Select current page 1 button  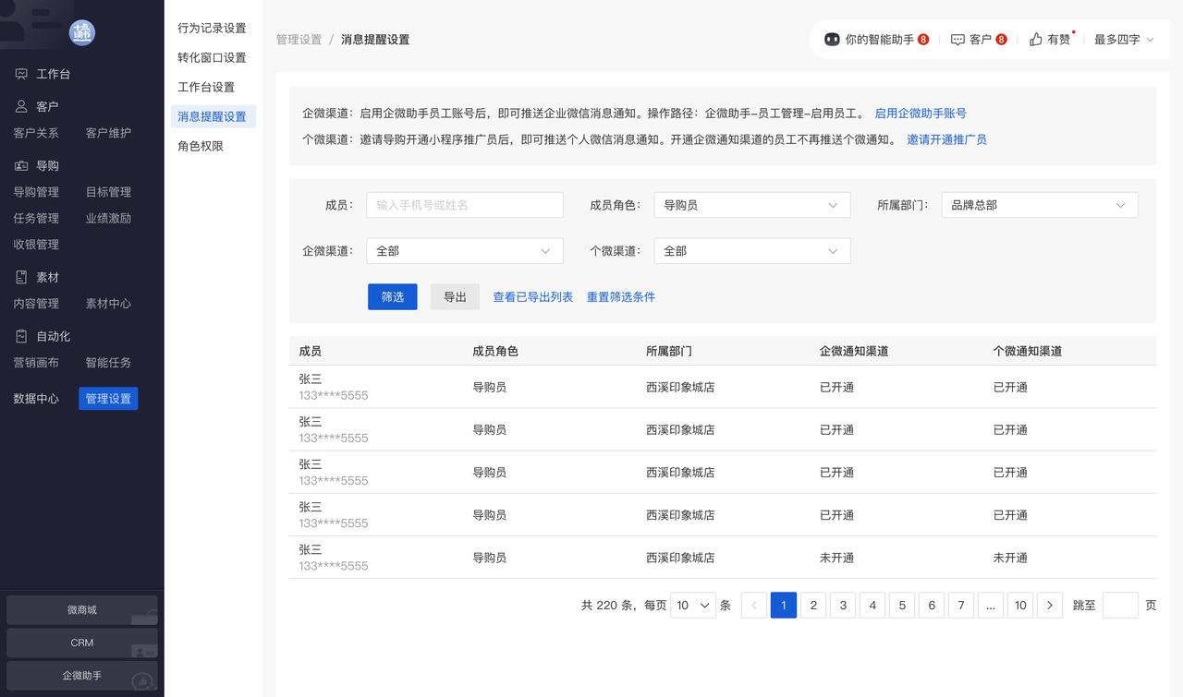click(x=784, y=606)
